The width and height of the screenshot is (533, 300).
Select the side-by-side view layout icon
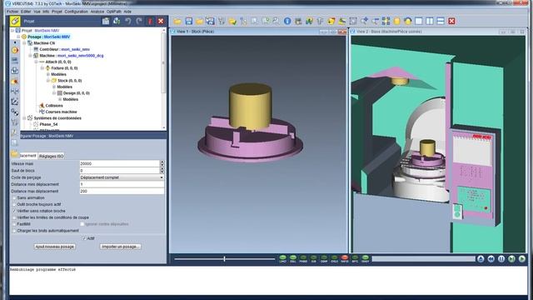430,21
